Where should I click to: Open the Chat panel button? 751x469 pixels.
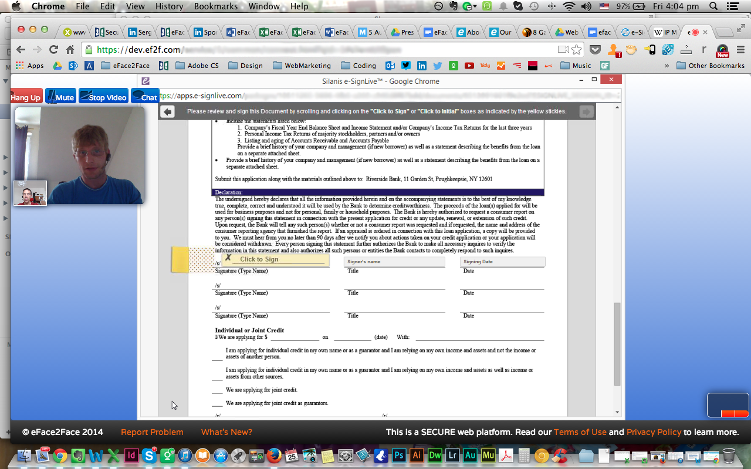pyautogui.click(x=144, y=97)
